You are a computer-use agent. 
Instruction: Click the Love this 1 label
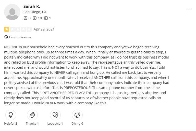55,124
